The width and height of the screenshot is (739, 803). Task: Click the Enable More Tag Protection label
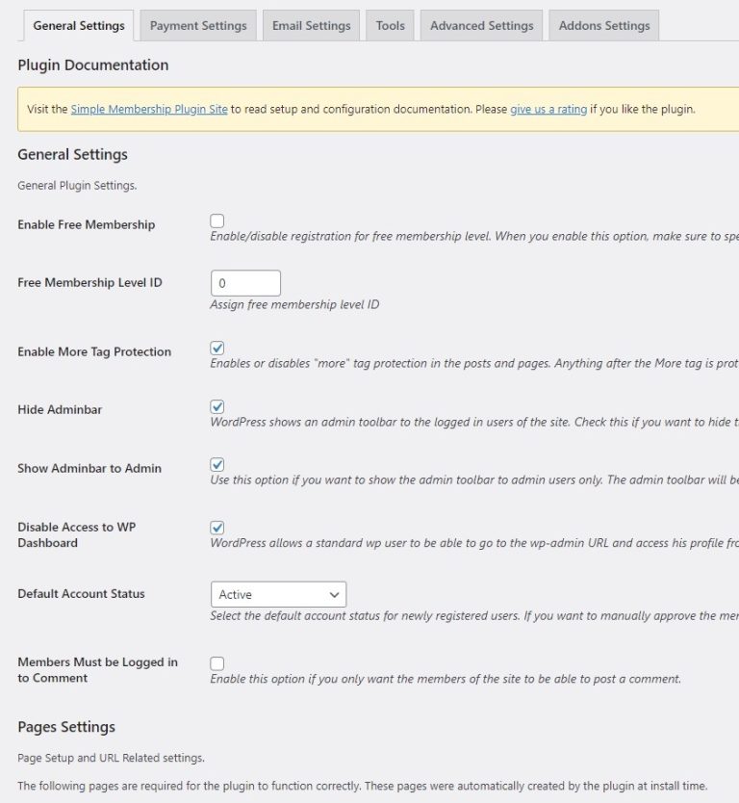point(94,351)
